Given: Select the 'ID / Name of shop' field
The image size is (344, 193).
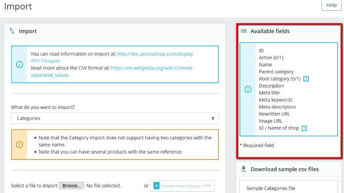Looking at the screenshot, I should (x=279, y=128).
